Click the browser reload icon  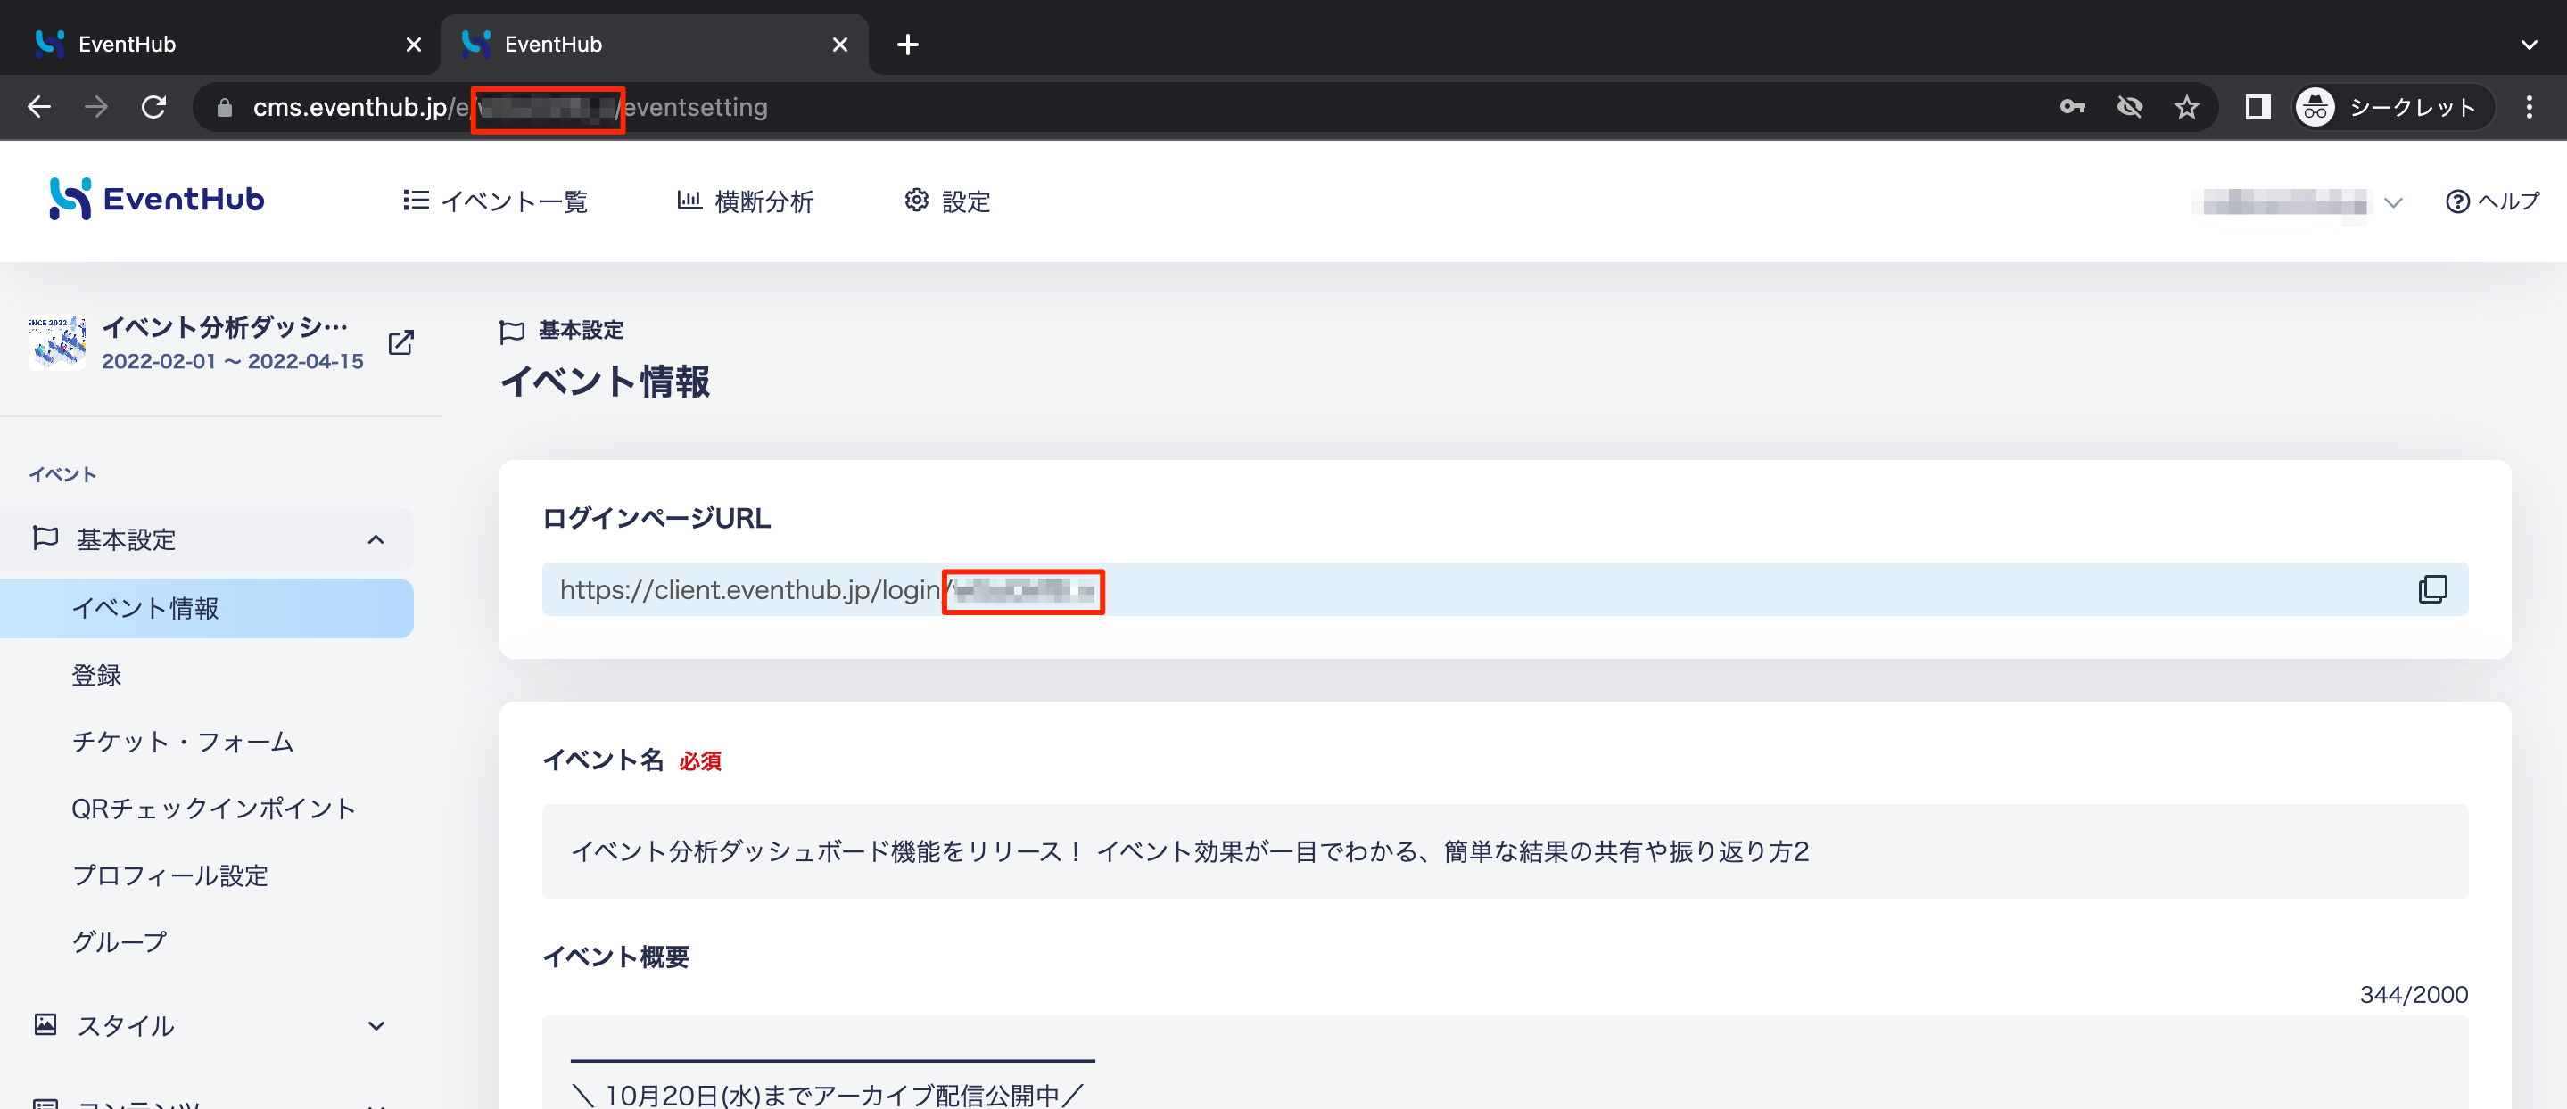(x=153, y=107)
